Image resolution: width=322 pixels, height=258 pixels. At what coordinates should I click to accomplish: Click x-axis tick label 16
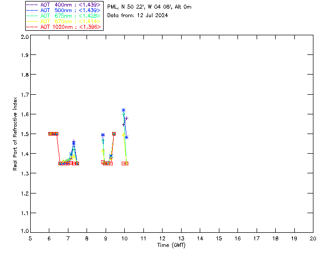coord(237,238)
